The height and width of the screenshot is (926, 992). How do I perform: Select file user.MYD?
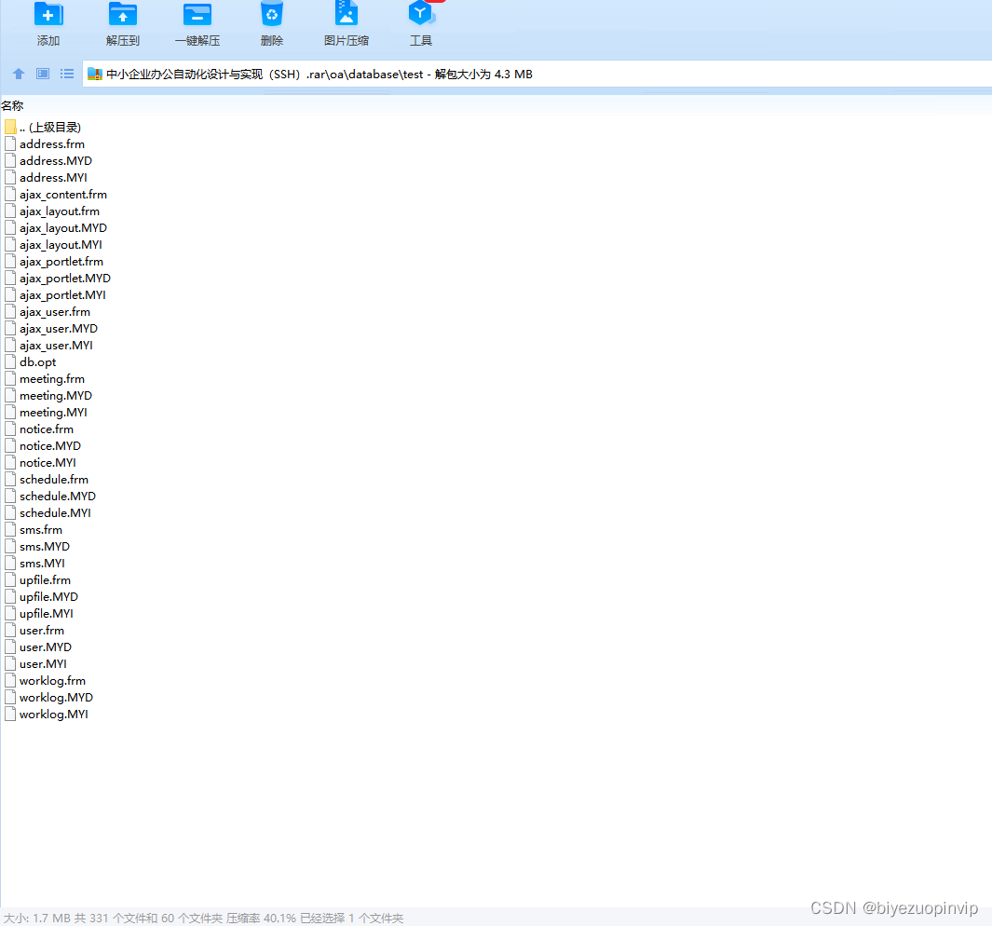46,647
